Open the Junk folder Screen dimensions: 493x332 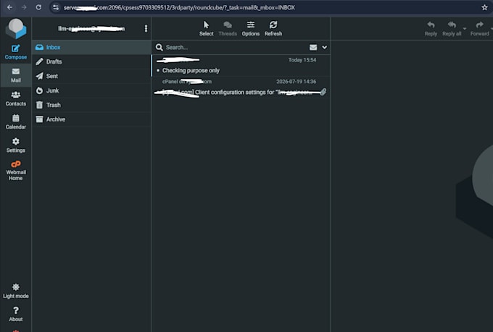point(91,90)
